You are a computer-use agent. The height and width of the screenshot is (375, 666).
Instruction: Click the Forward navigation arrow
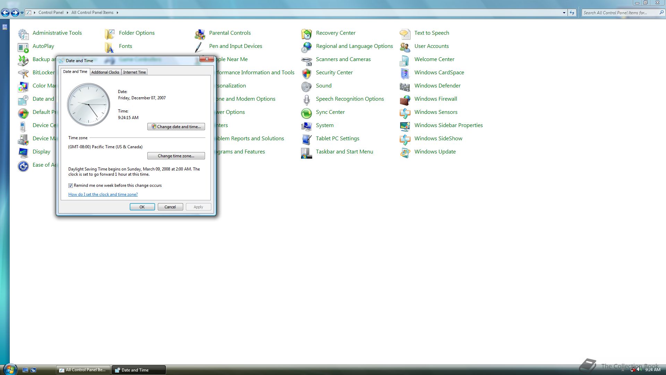click(15, 13)
